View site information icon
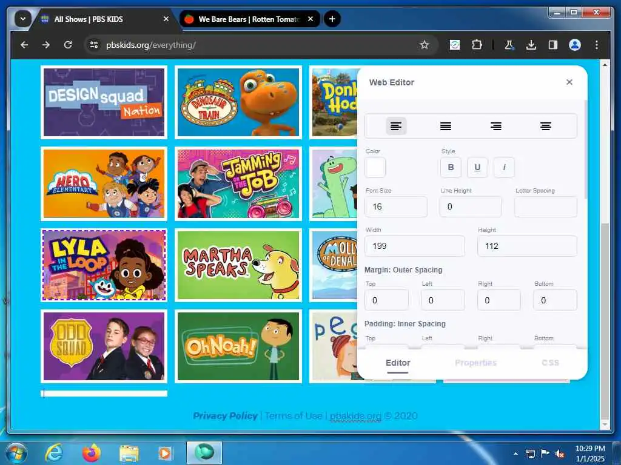Viewport: 621px width, 465px height. coord(94,45)
